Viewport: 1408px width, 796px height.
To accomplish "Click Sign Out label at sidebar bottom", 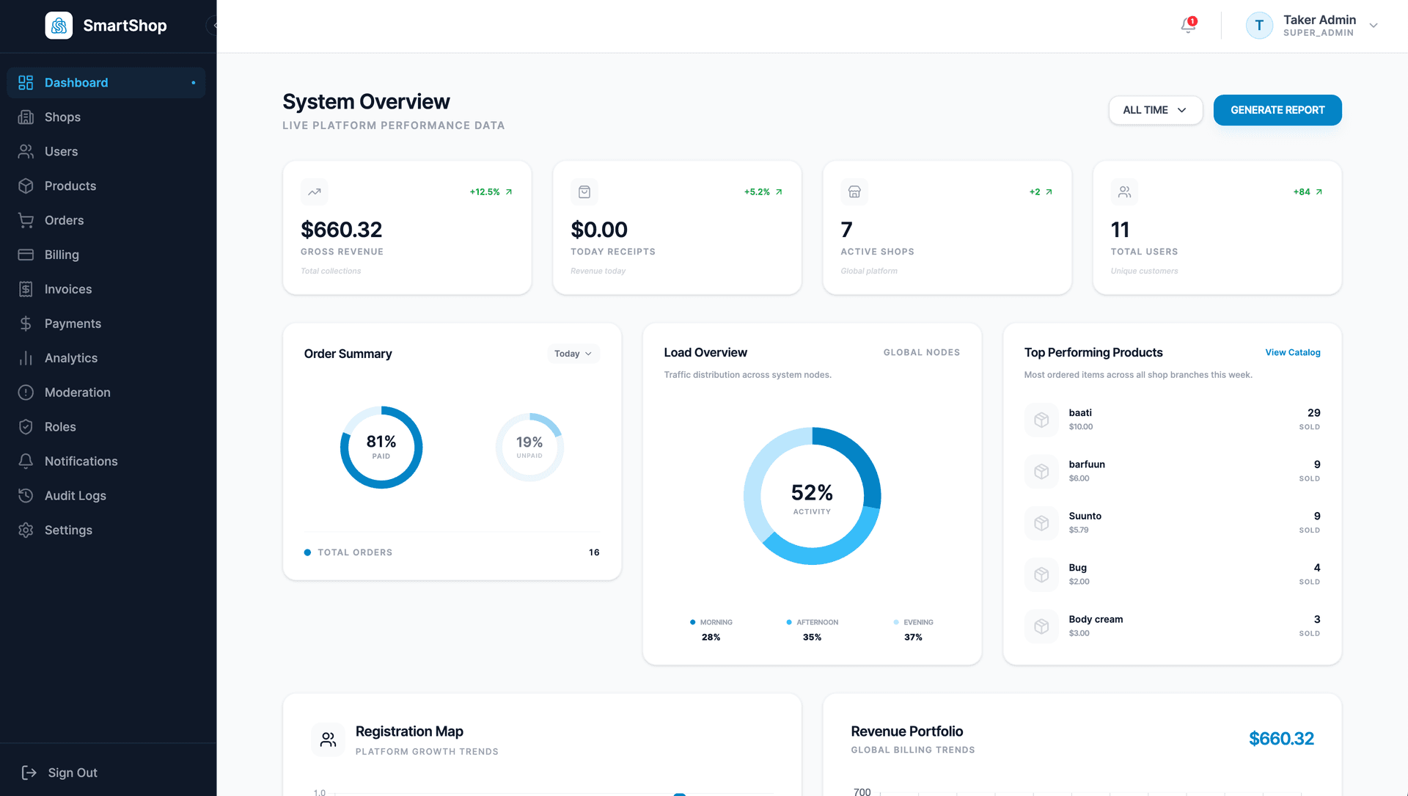I will coord(73,773).
